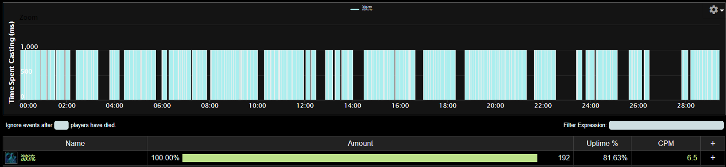
Task: Click the 100.00% percentage text
Action: 165,158
